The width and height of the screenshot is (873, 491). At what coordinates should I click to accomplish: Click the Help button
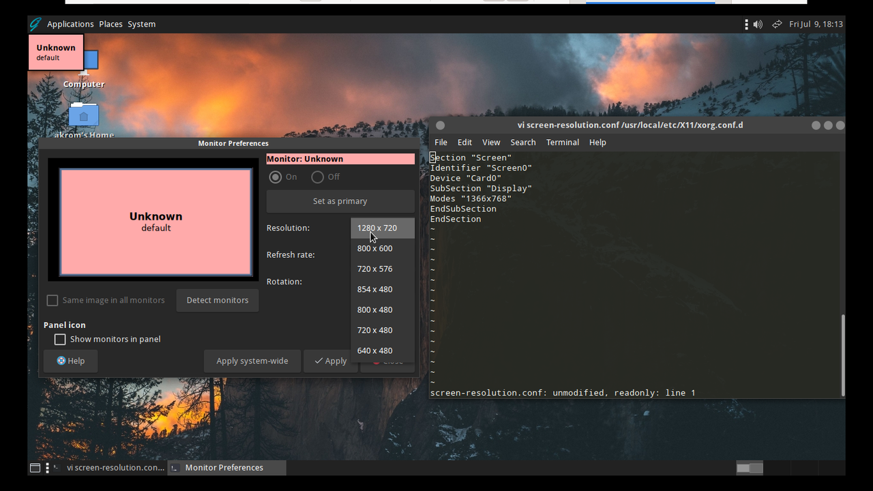pos(70,361)
